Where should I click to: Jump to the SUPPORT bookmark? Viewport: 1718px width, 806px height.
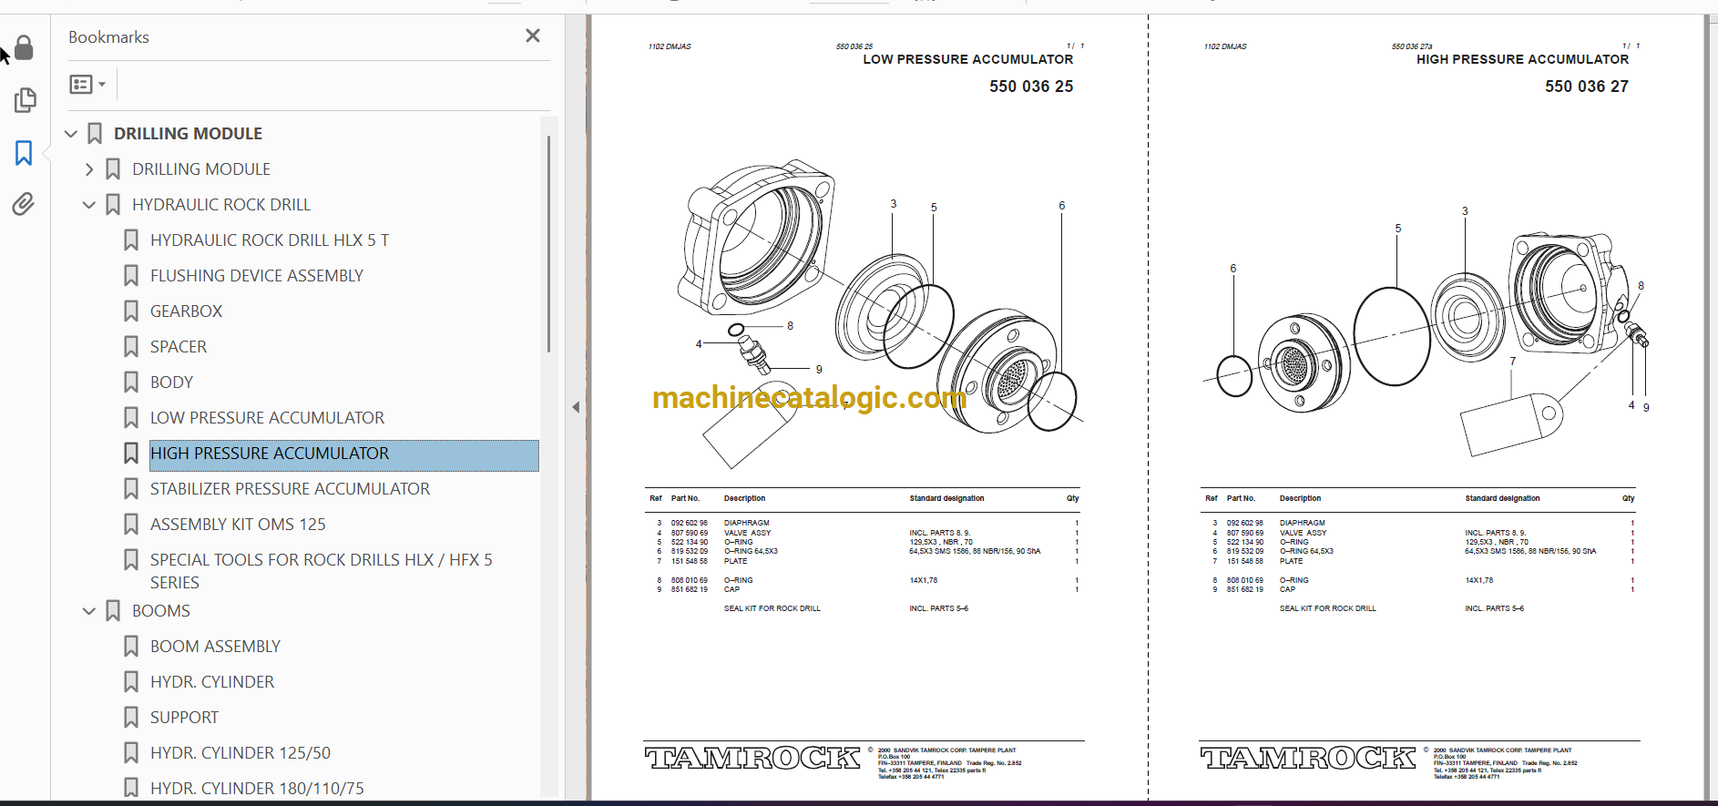click(x=184, y=718)
